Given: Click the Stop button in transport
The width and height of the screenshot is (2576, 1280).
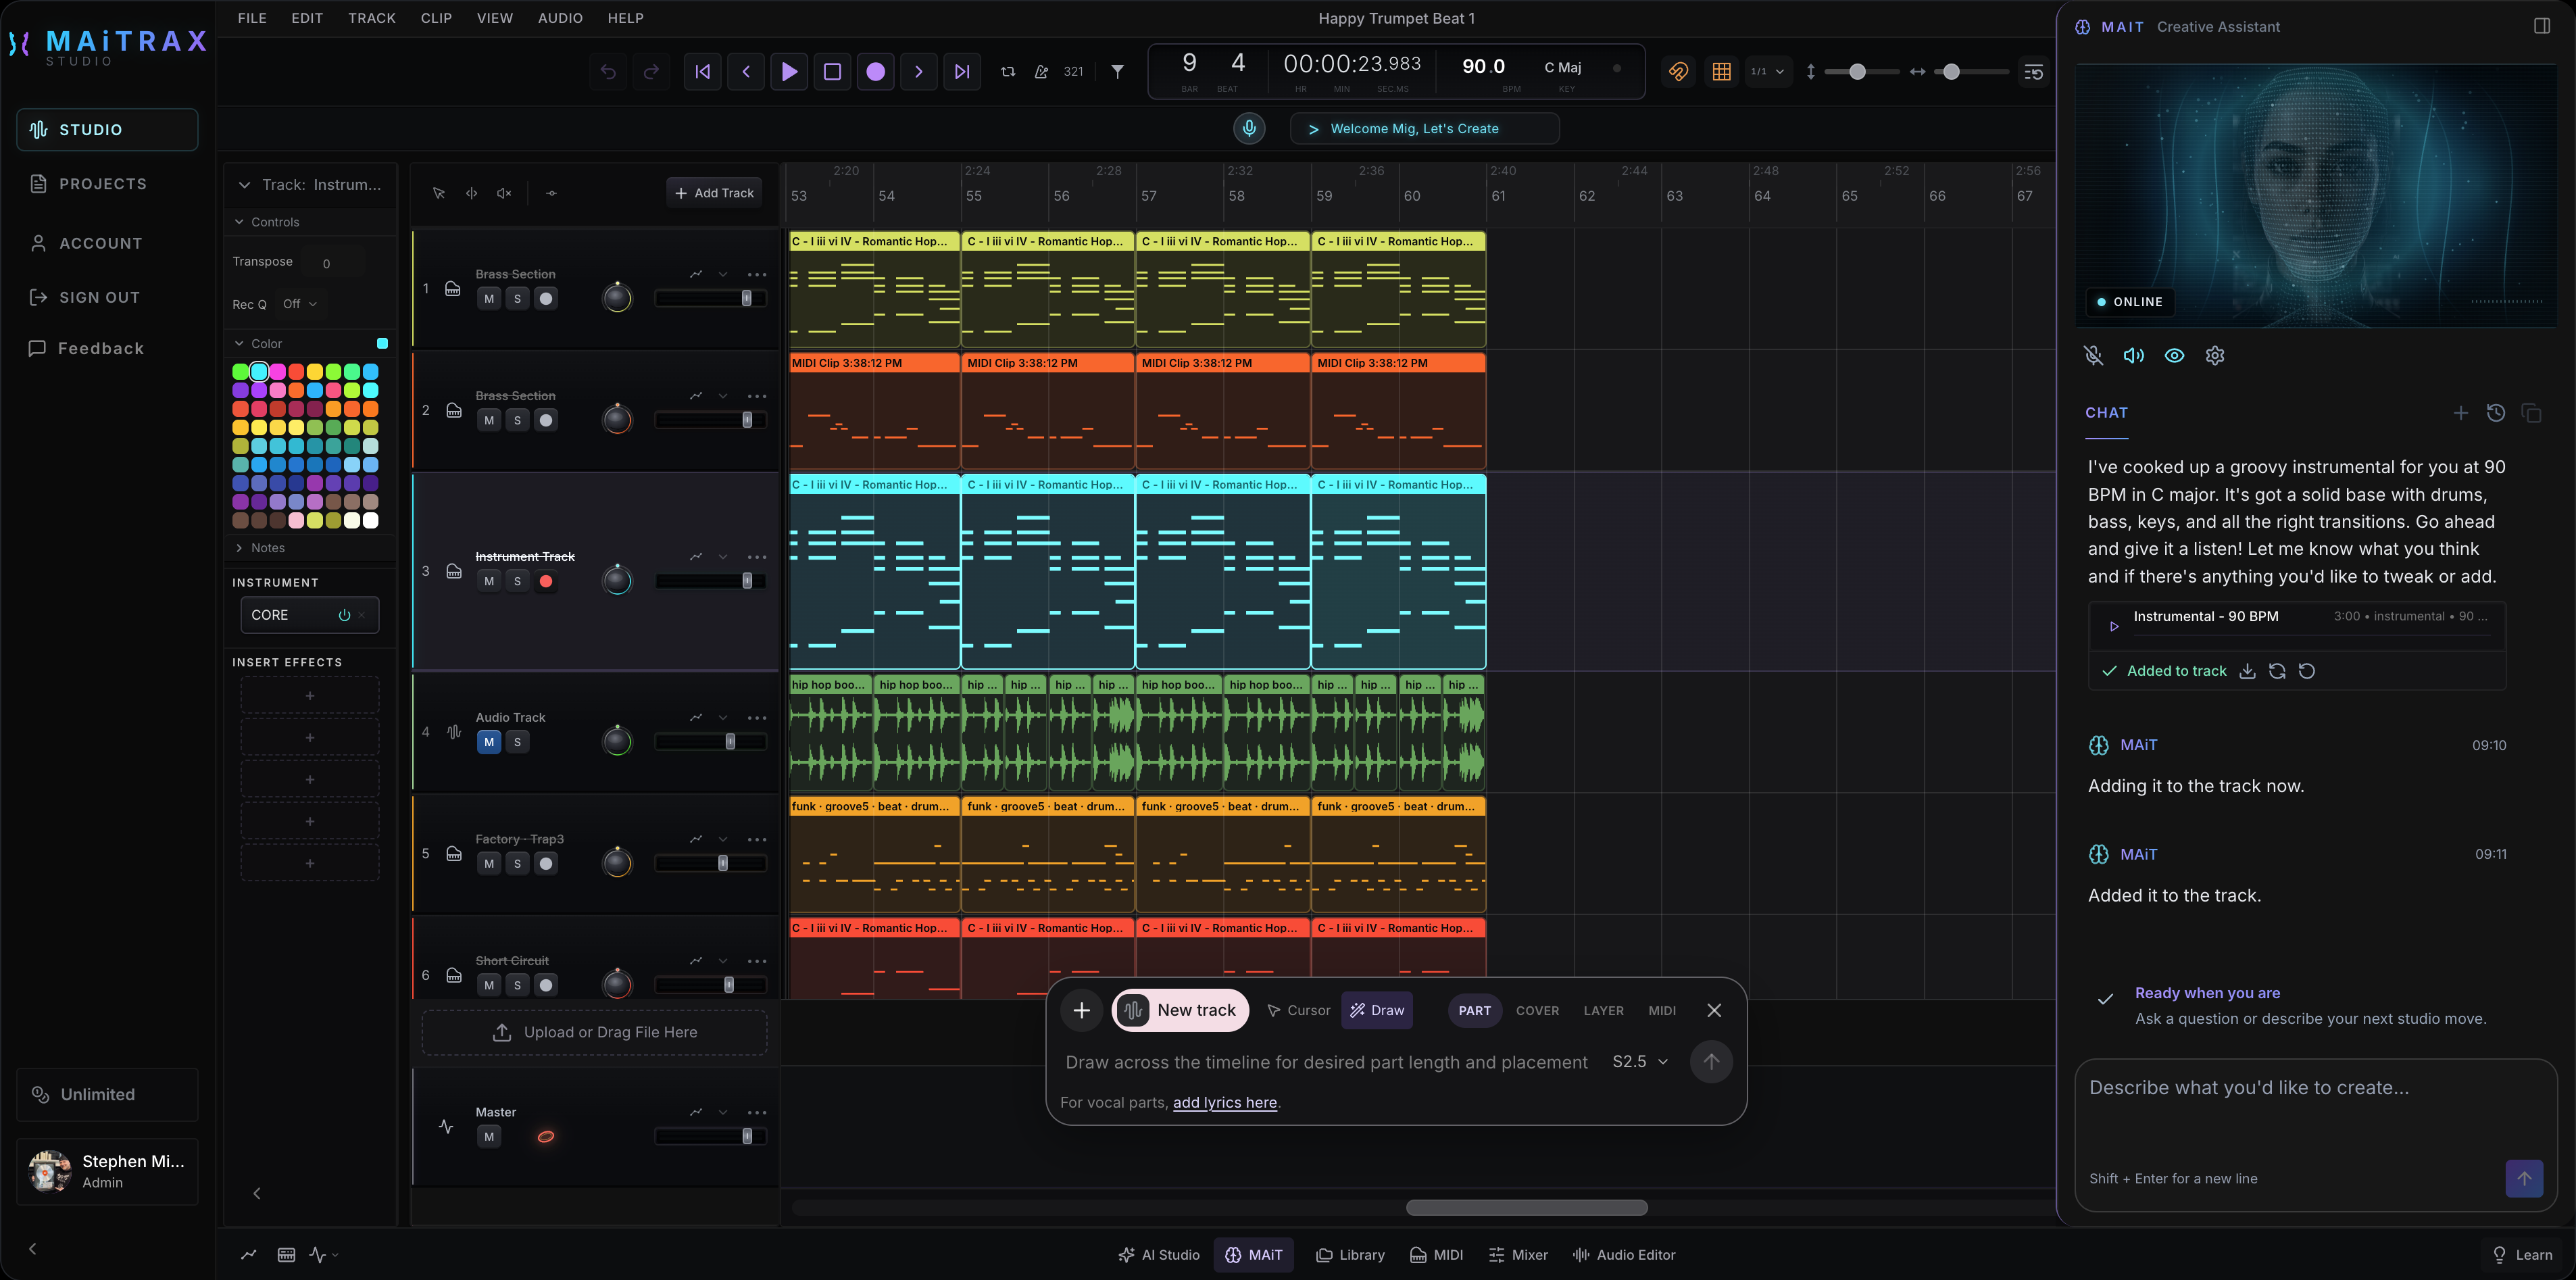Looking at the screenshot, I should tap(832, 71).
